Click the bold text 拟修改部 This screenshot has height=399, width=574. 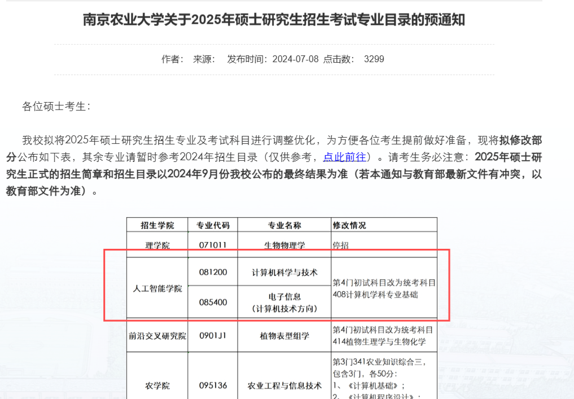[x=520, y=140]
